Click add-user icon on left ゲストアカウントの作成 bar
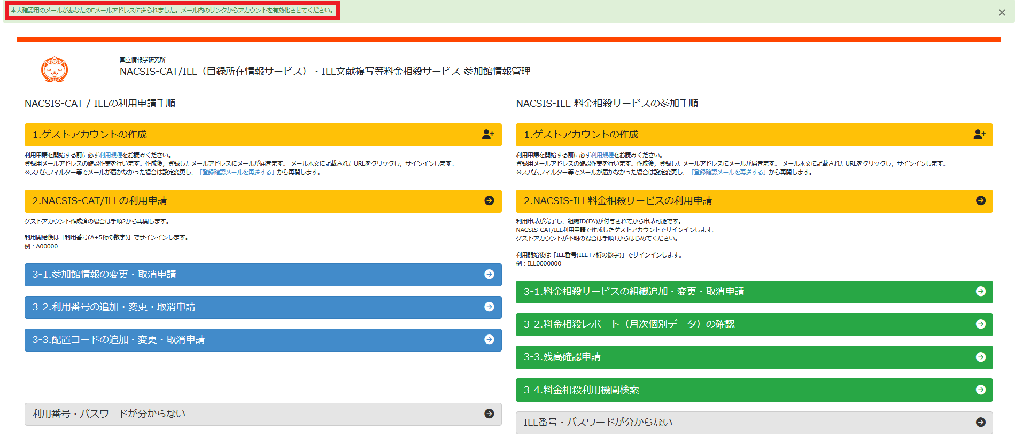The image size is (1015, 444). (x=488, y=135)
